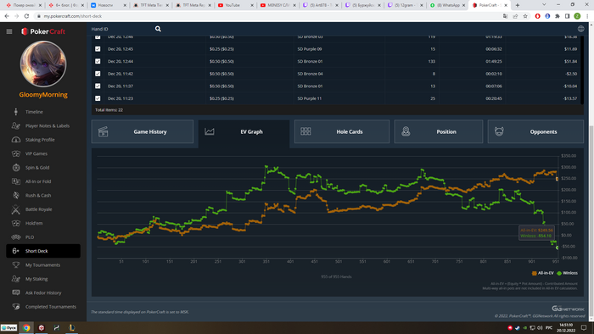Uncheck the Dec 20, 11:23 session
Screen dimensions: 594x334
tap(98, 98)
